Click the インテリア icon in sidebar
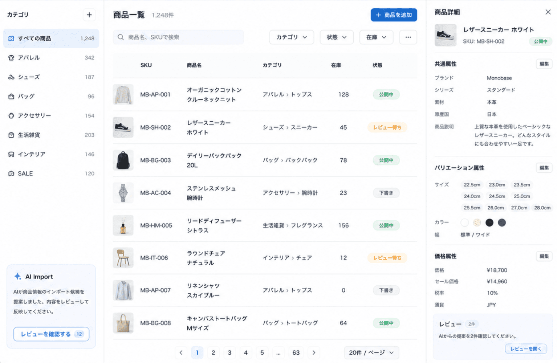The height and width of the screenshot is (363, 557). tap(11, 154)
